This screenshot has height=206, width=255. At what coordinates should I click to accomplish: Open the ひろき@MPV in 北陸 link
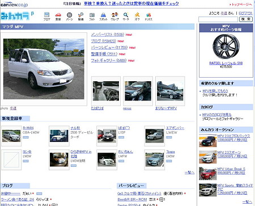point(81,154)
